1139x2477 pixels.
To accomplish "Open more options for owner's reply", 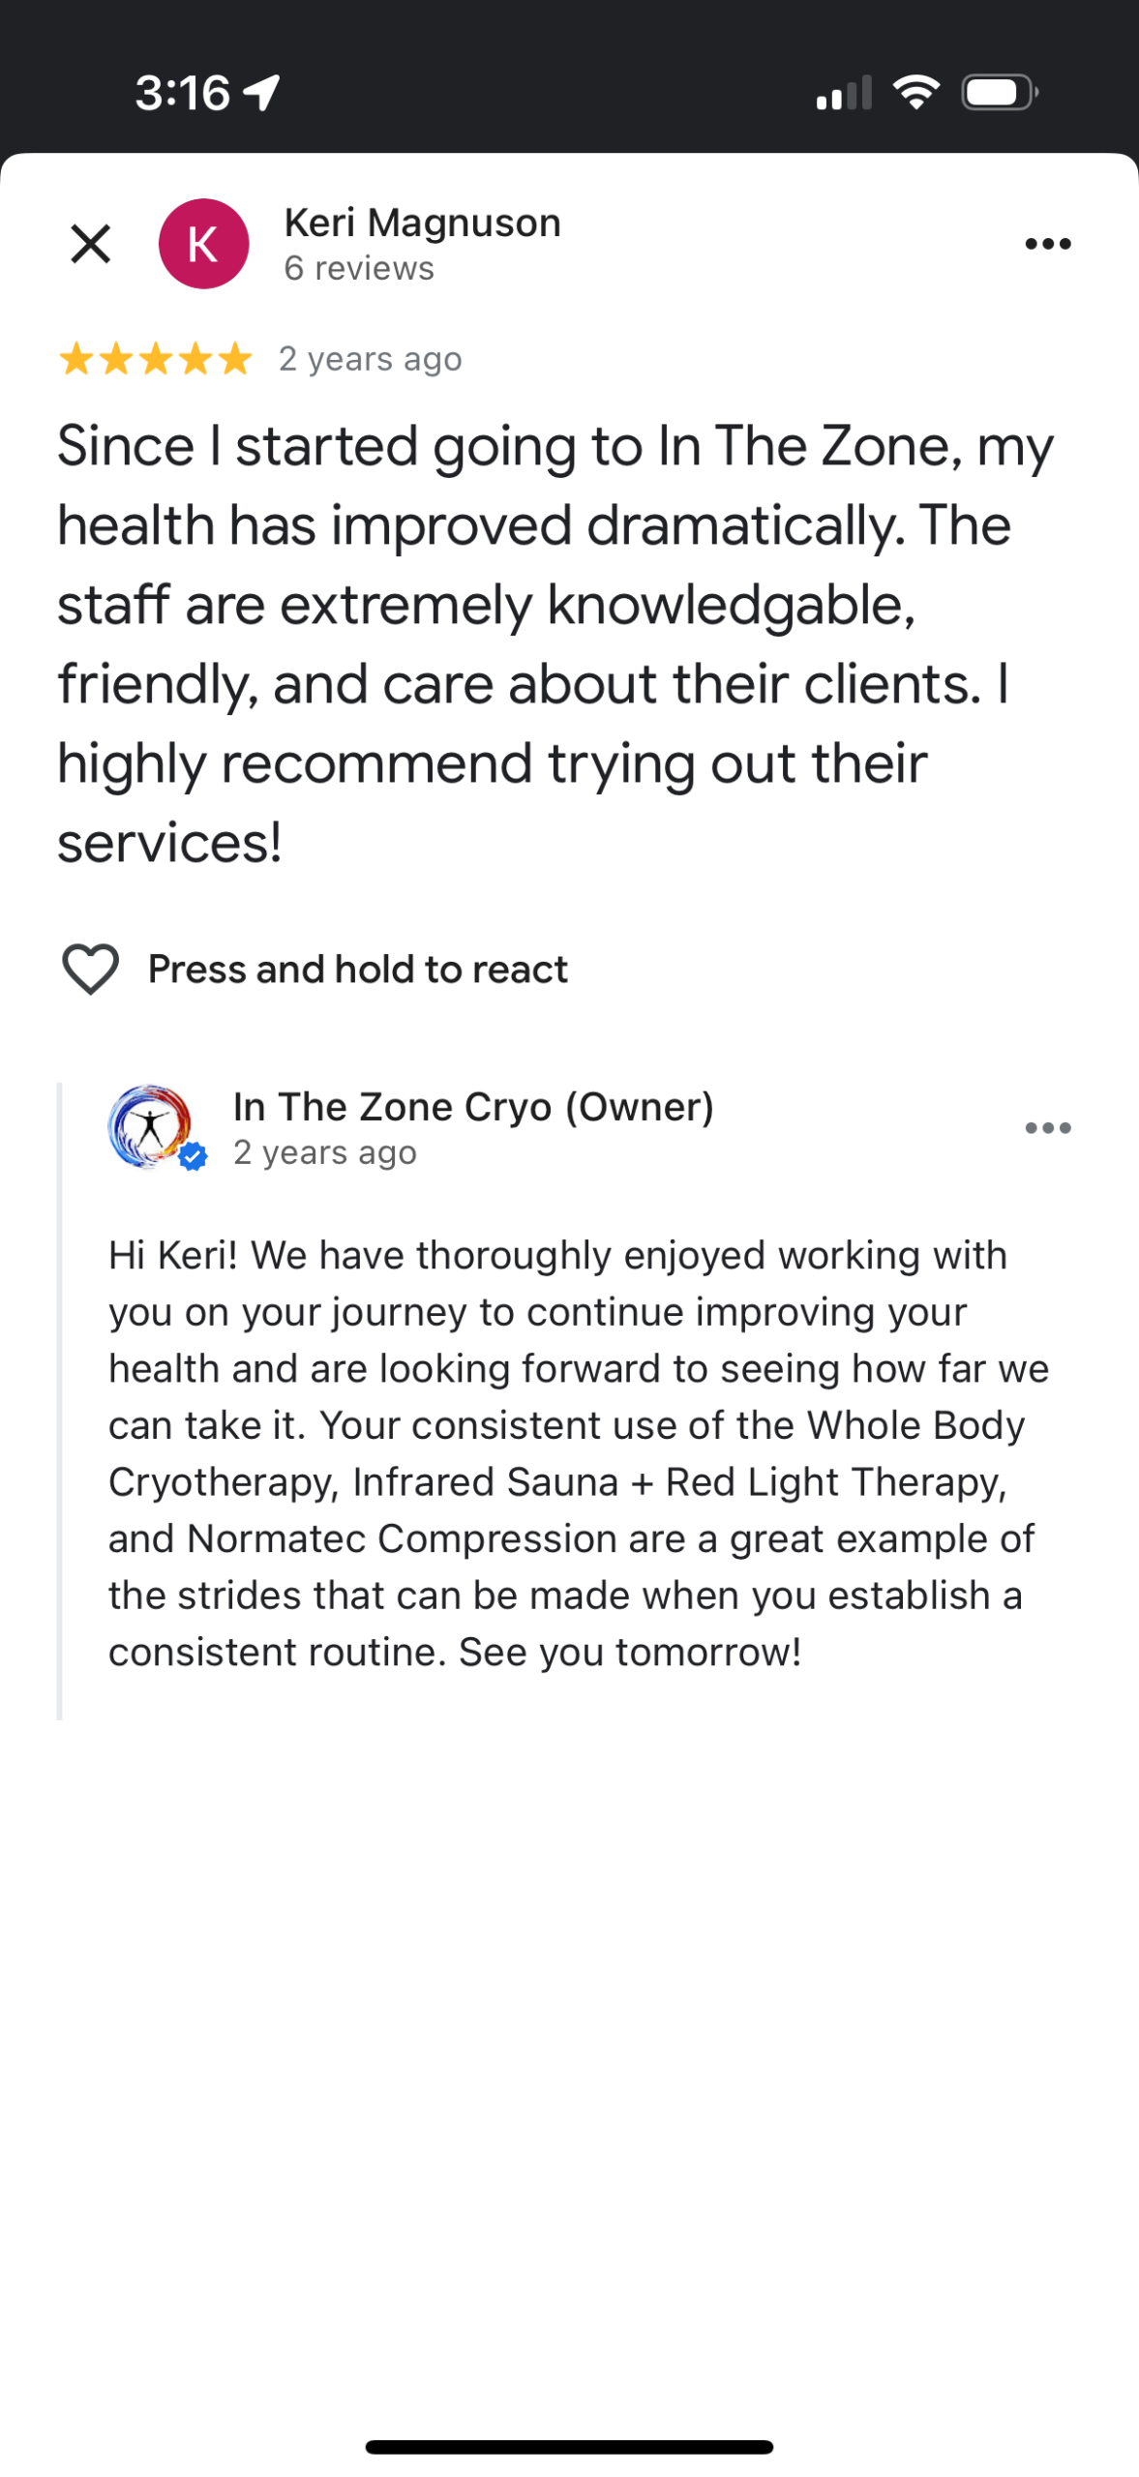I will (x=1047, y=1127).
